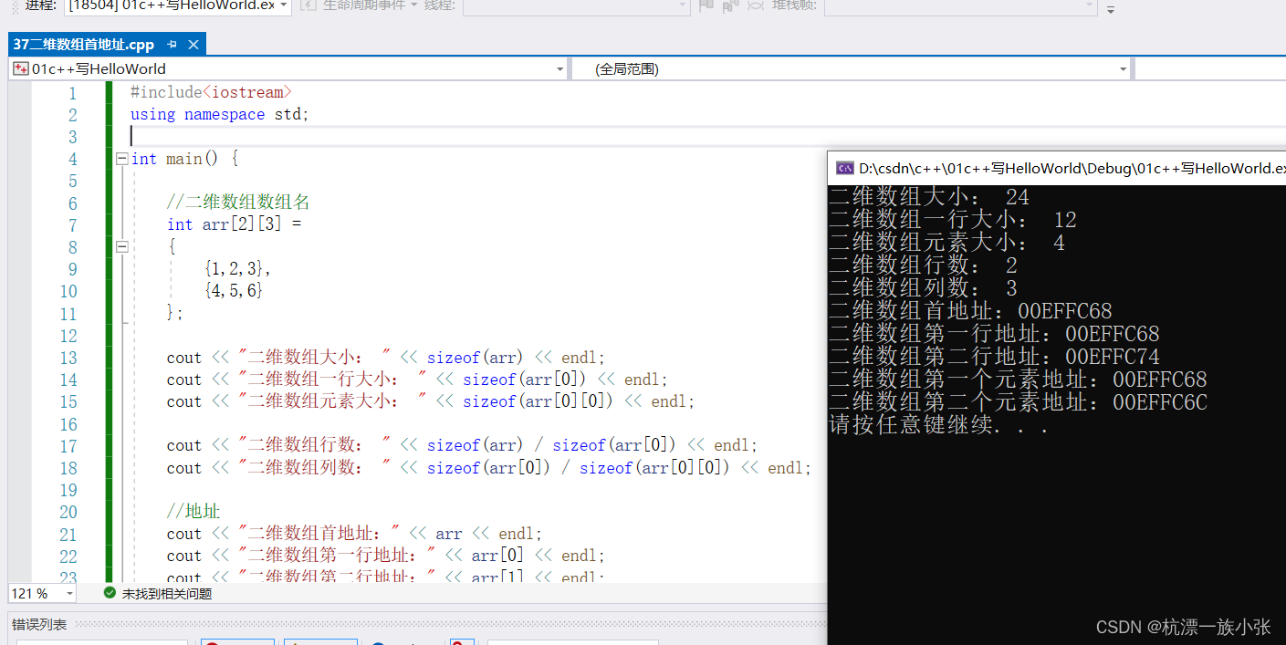This screenshot has height=645, width=1286.
Task: Collapse the array initializer block on line 8
Action: coord(121,246)
